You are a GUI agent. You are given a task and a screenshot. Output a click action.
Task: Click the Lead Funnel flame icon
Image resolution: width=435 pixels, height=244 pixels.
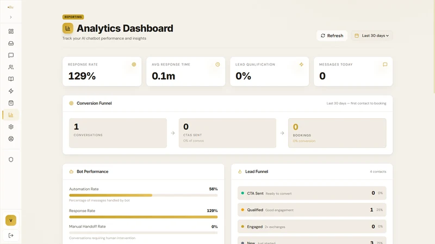click(240, 171)
